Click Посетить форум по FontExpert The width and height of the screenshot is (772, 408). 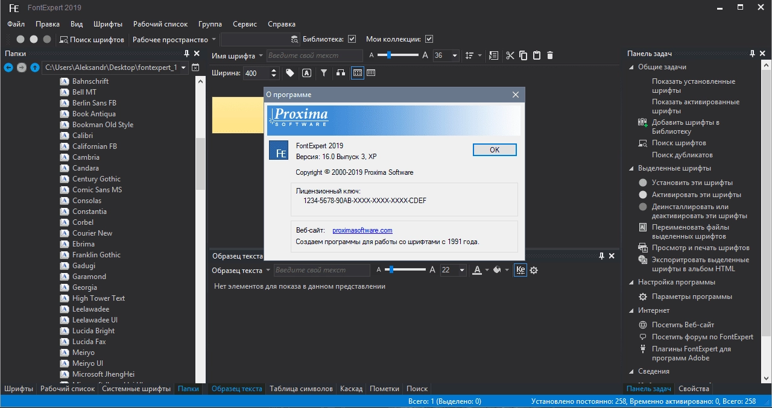pos(703,337)
